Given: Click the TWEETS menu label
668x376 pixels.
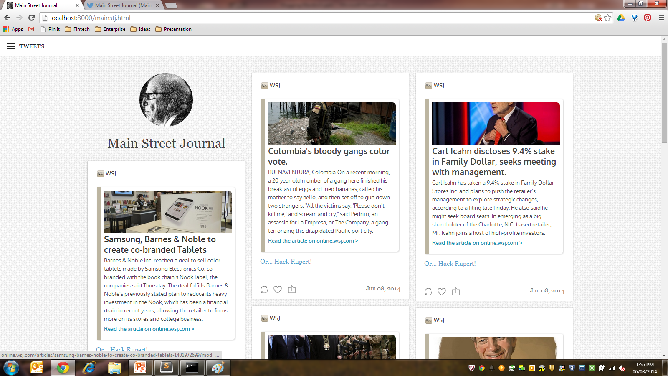Looking at the screenshot, I should coord(32,46).
